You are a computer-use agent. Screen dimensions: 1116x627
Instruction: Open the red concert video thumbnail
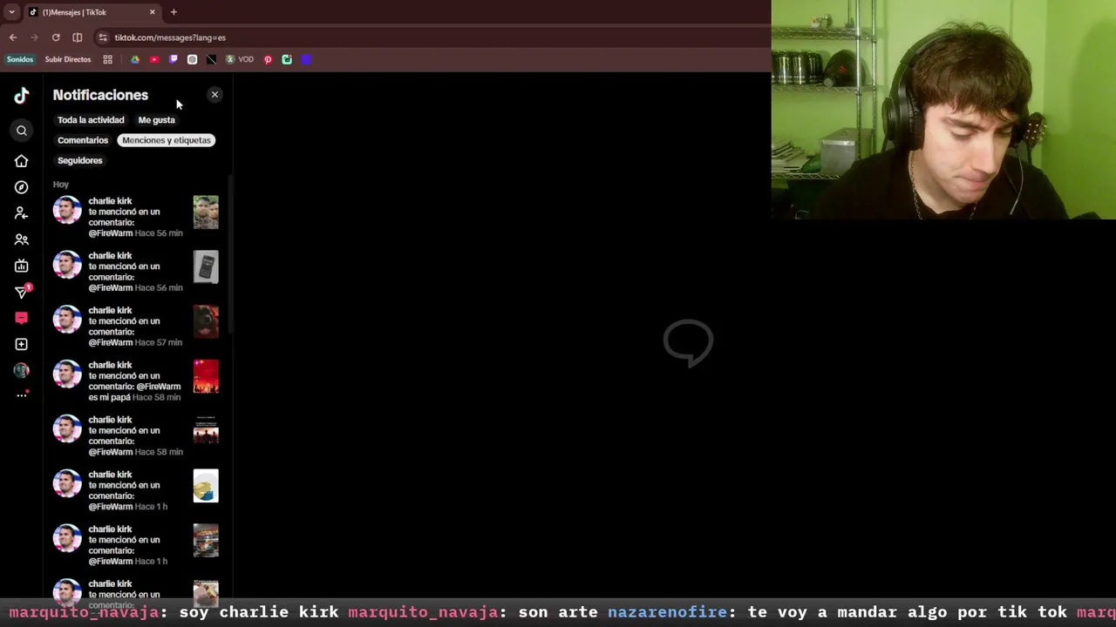[x=206, y=376]
